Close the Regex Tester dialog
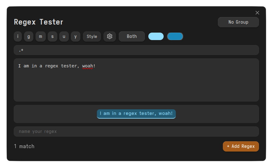This screenshot has width=273, height=168. (257, 13)
